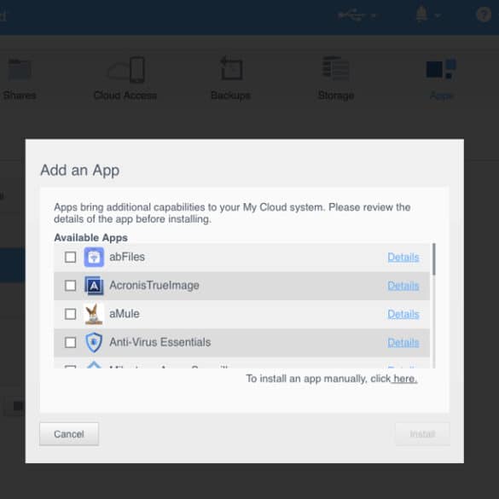Click the Anti-Virus Essentials app name

tap(160, 342)
